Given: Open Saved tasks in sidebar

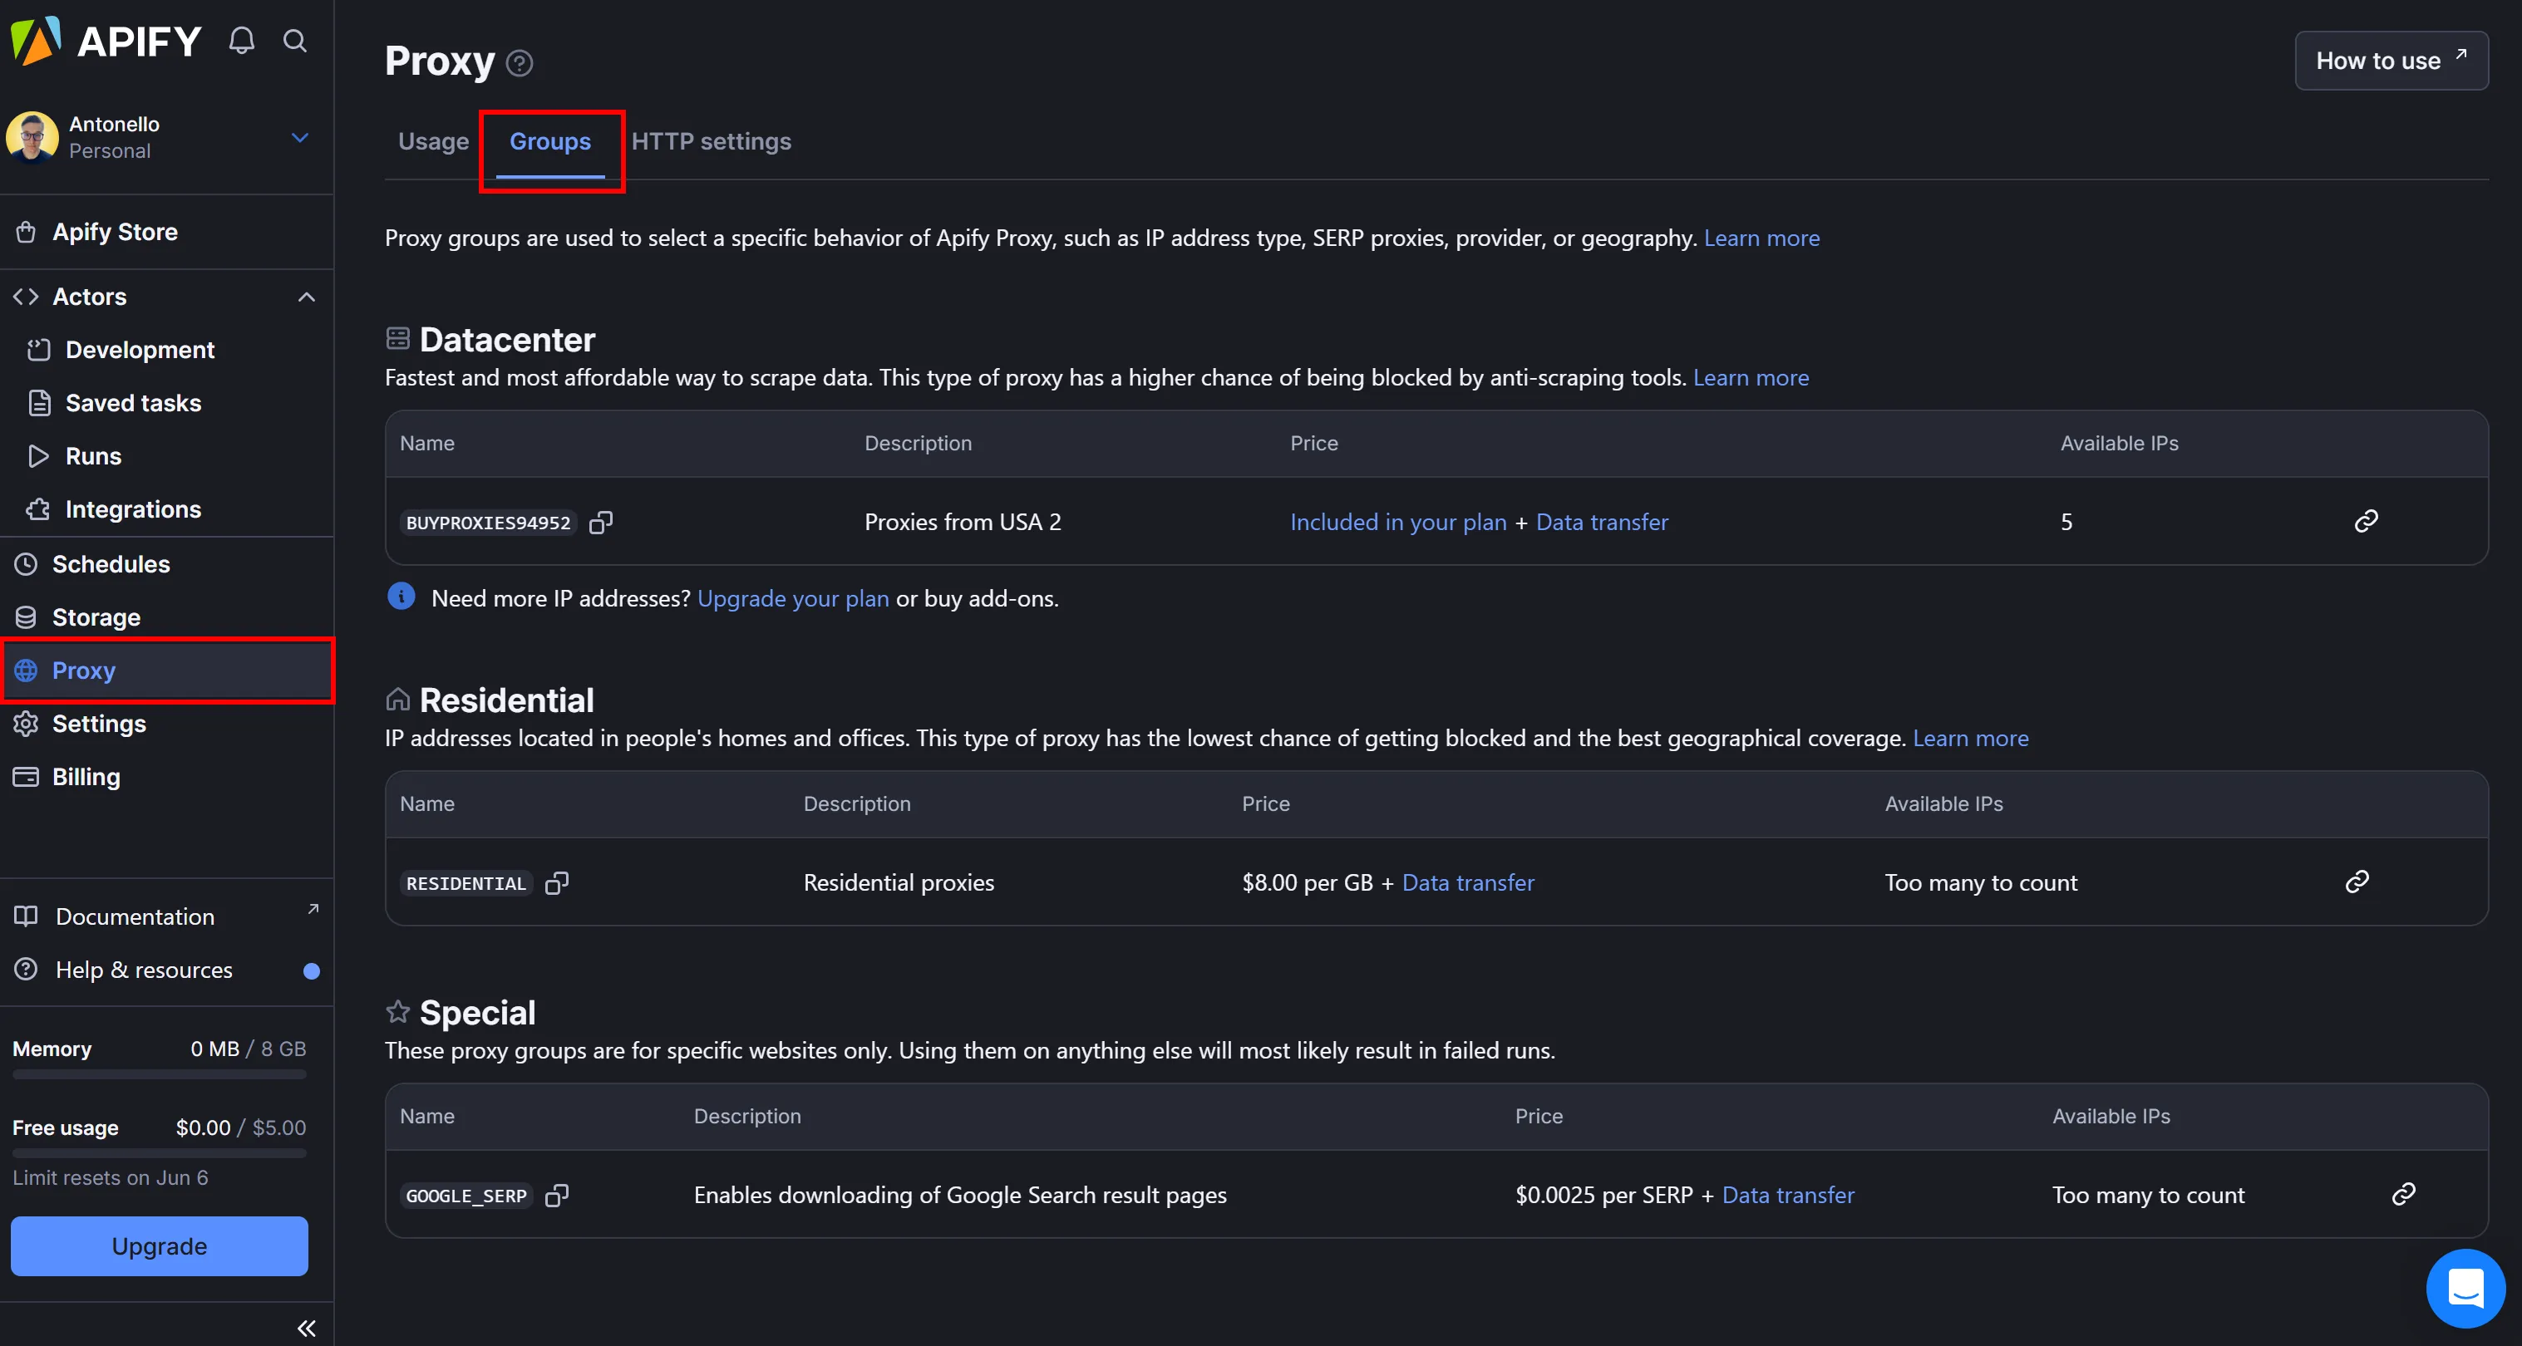Looking at the screenshot, I should tap(166, 402).
